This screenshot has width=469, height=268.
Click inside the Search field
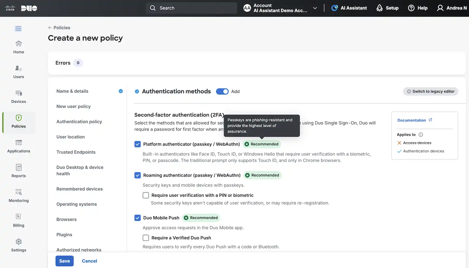[191, 8]
